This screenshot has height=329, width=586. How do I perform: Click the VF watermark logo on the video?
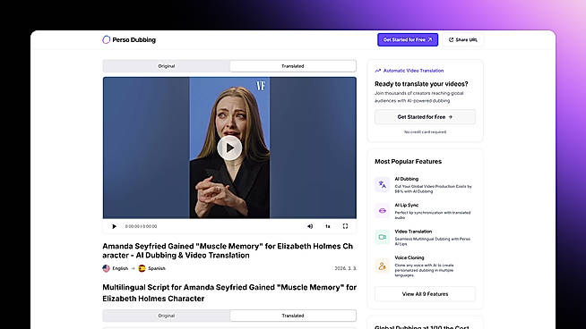coord(261,86)
